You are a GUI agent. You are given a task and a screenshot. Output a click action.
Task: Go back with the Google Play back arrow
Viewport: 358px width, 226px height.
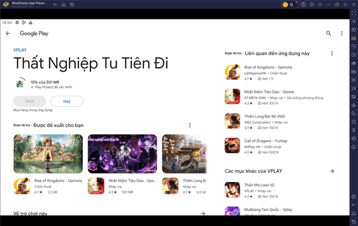click(x=8, y=34)
